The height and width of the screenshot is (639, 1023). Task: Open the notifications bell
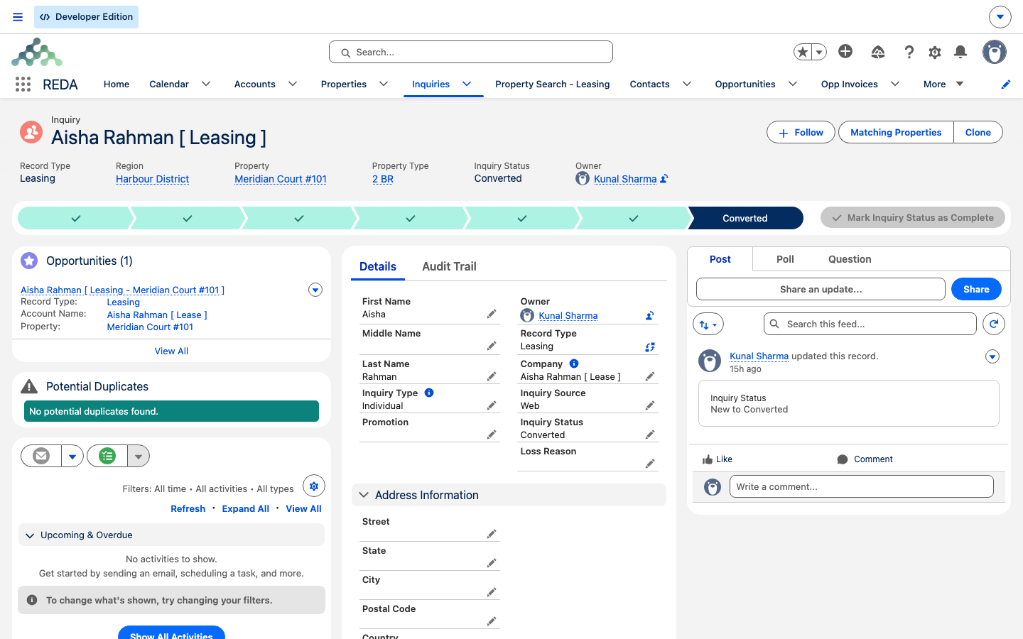click(x=960, y=51)
